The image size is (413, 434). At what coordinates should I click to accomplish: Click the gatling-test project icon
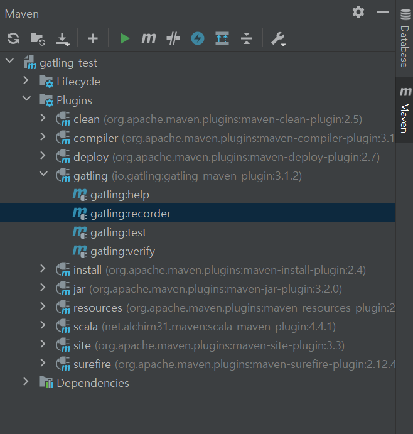30,62
